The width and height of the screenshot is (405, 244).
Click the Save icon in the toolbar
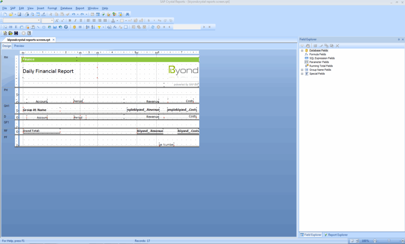tap(19, 14)
